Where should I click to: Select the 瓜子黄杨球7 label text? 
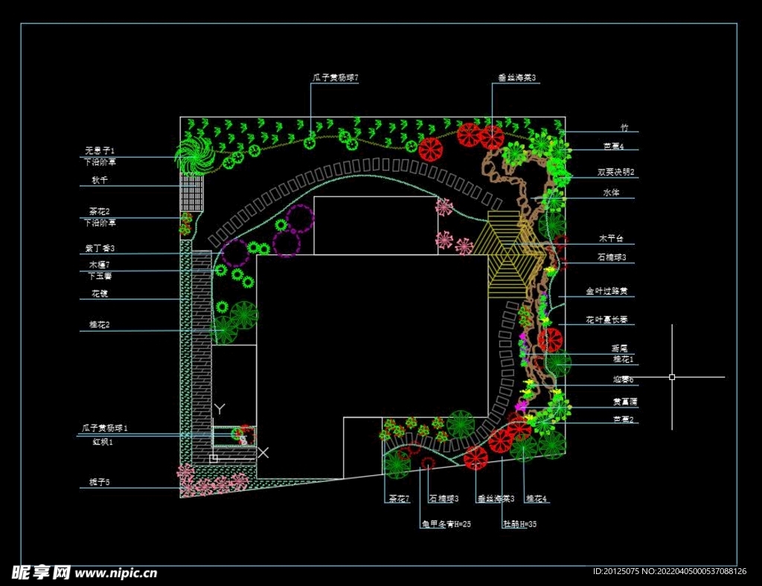(x=335, y=78)
